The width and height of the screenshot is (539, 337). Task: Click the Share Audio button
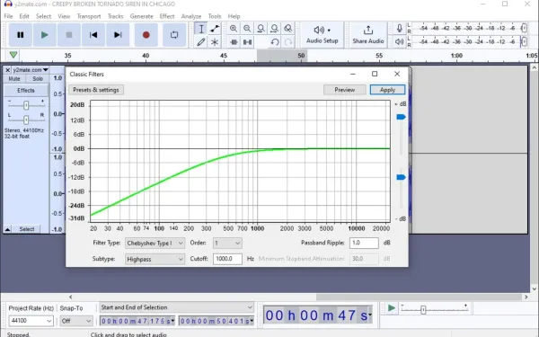(368, 35)
